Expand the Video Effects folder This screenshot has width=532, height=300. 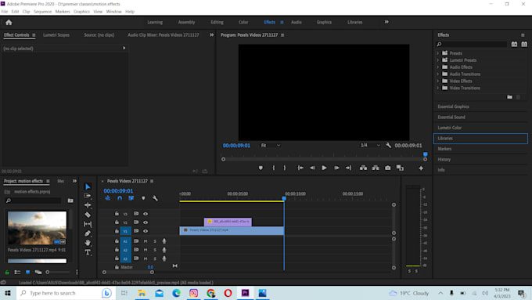[437, 81]
